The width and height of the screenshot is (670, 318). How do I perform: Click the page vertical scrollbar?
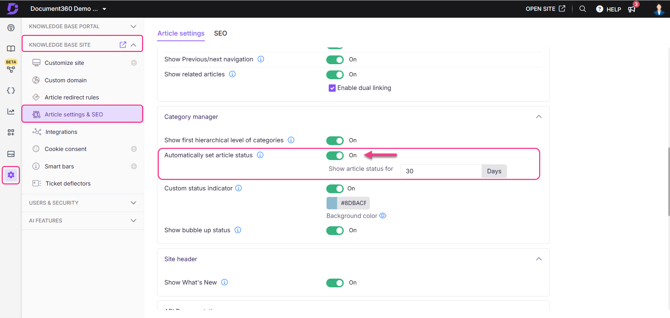669,181
